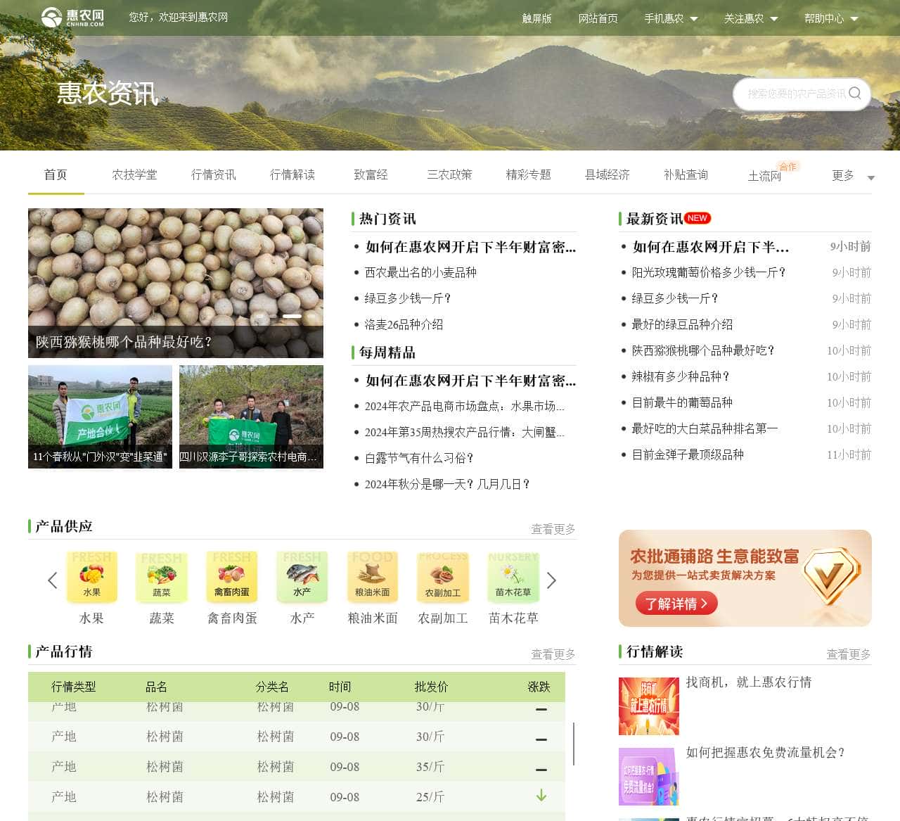Click the 批发价 column header
The width and height of the screenshot is (900, 821).
pyautogui.click(x=431, y=687)
